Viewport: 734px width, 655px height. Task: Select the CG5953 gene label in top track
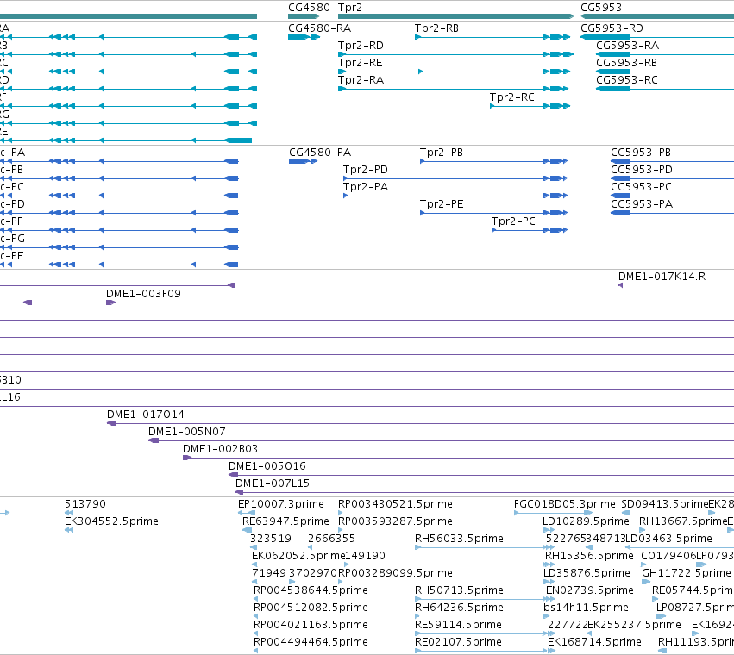[601, 8]
